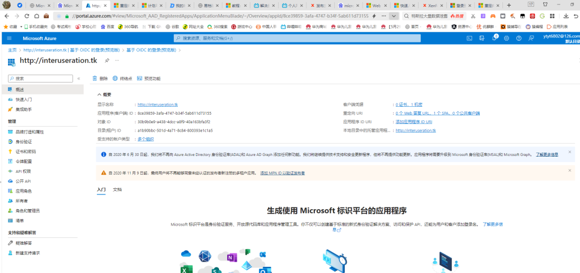Open the address bar three-dots menu
The height and width of the screenshot is (273, 580).
click(383, 16)
